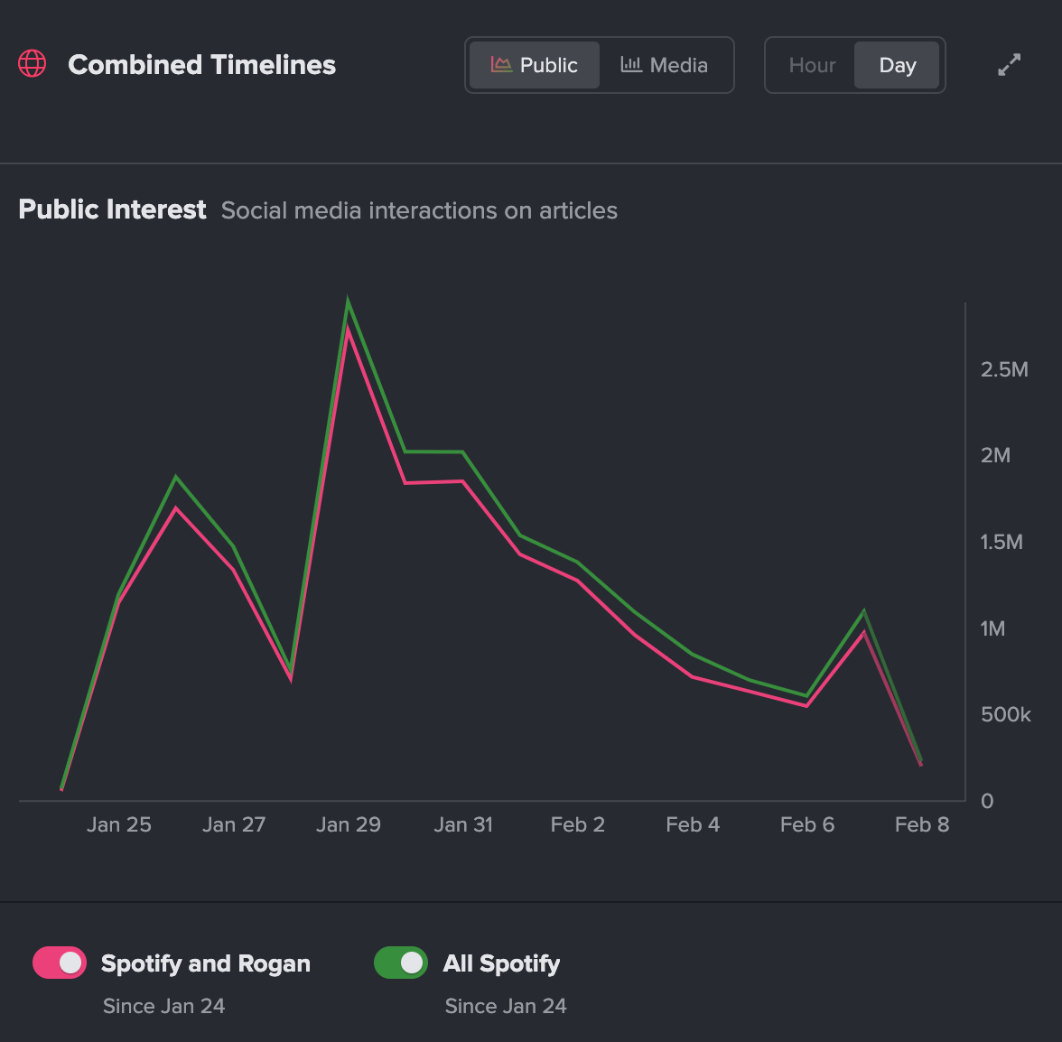The image size is (1062, 1042).
Task: Switch granularity to Hour
Action: pos(811,64)
